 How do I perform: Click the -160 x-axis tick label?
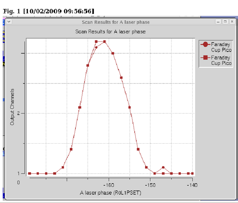[x=109, y=185]
